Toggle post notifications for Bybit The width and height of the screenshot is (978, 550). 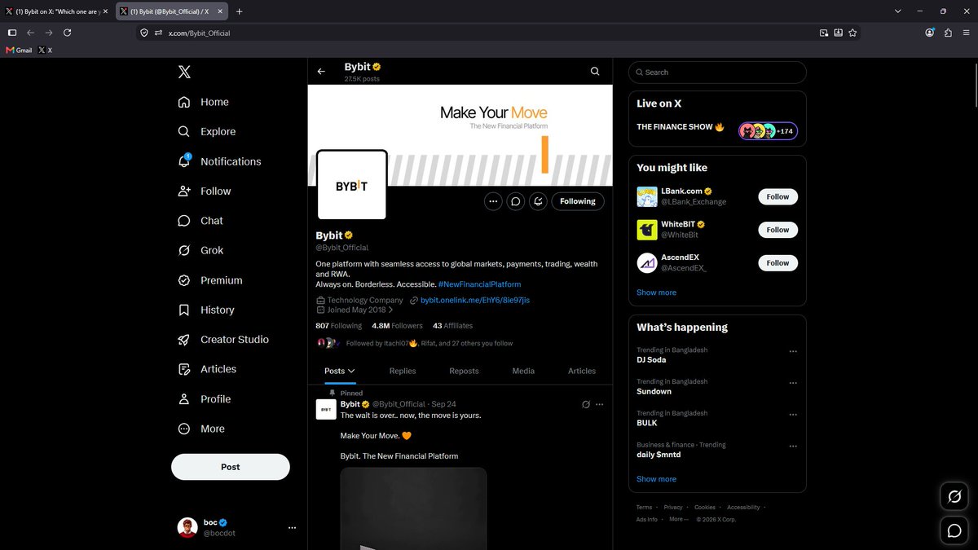click(538, 201)
